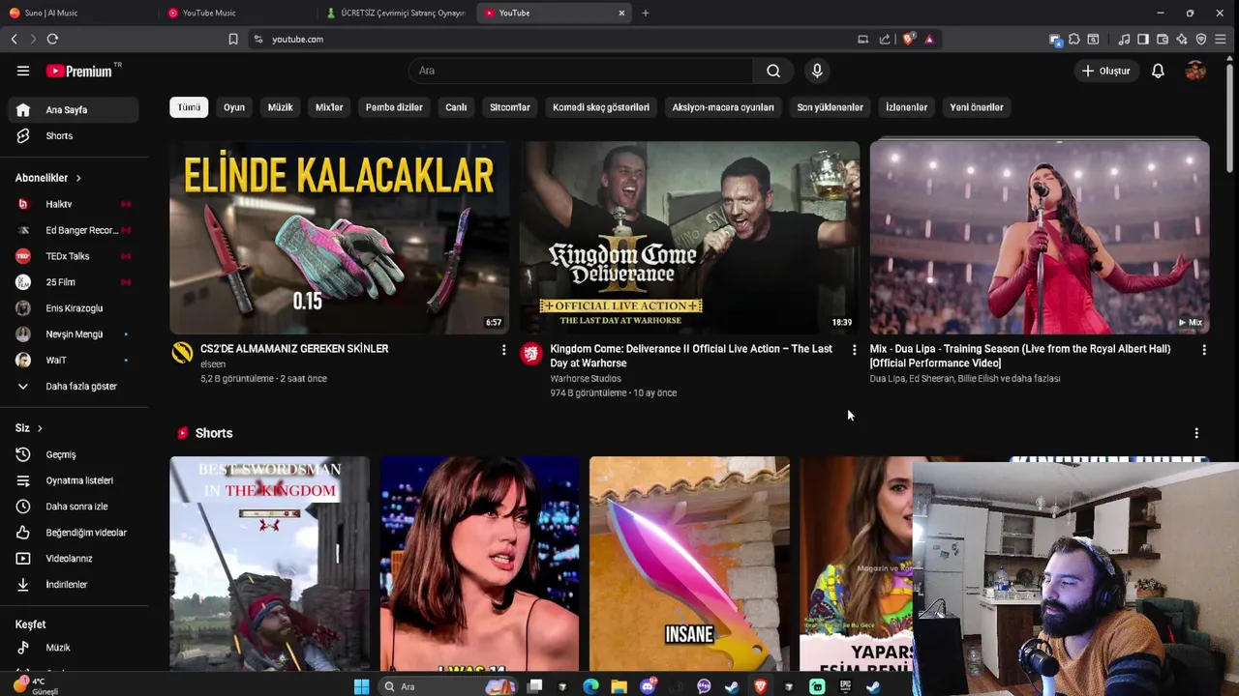Expand the Abonelikler section chevron
1239x696 pixels.
[78, 178]
